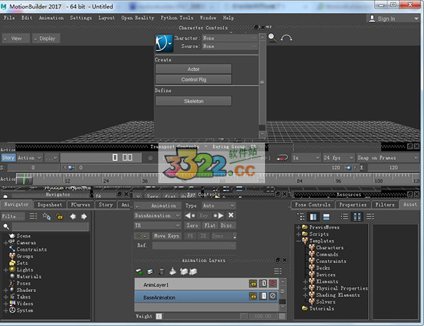Expand the Cameras node in Navigator
Screen dimensions: 424x326
click(x=6, y=242)
